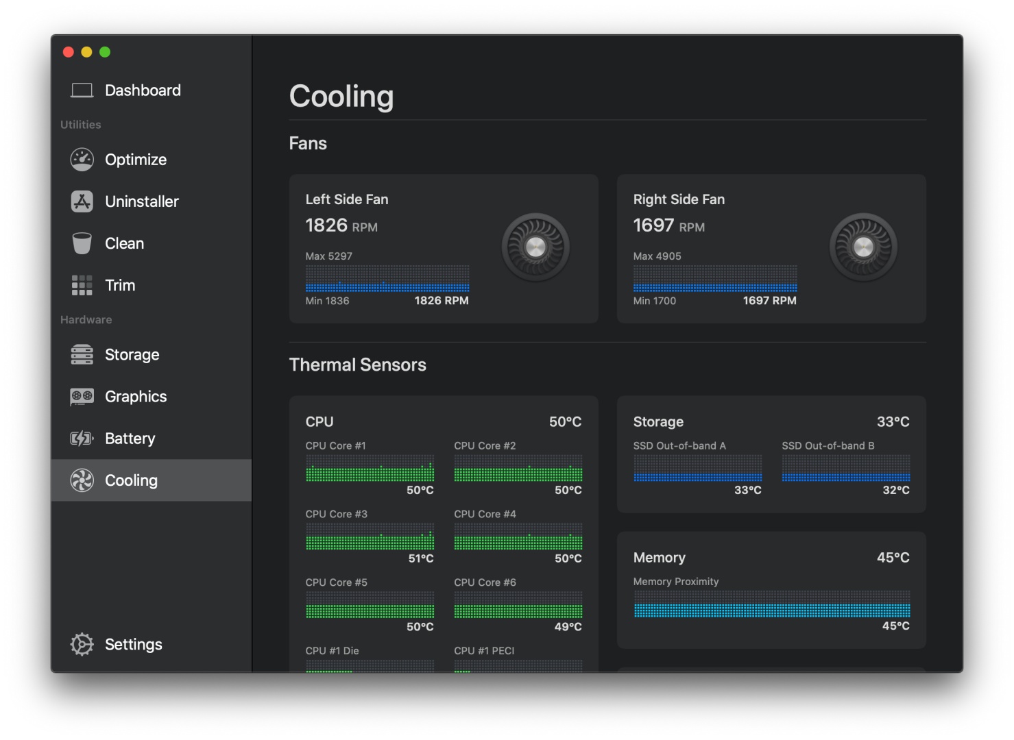Image resolution: width=1014 pixels, height=740 pixels.
Task: Switch to the Cooling sidebar item
Action: (131, 480)
